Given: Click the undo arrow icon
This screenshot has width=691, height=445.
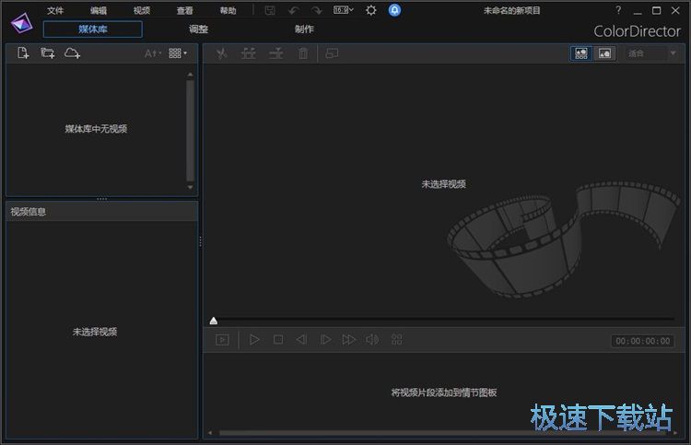Looking at the screenshot, I should click(x=294, y=10).
